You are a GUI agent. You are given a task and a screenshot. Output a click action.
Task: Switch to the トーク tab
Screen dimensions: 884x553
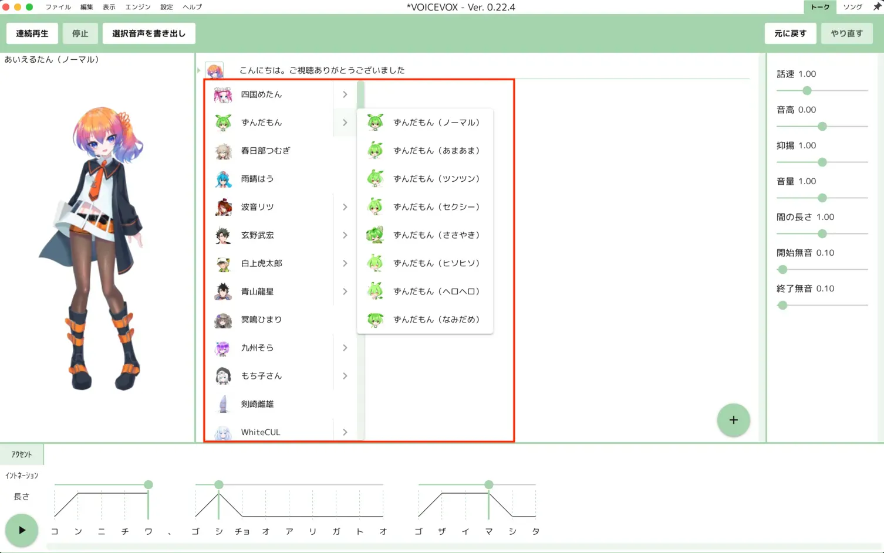(x=820, y=7)
